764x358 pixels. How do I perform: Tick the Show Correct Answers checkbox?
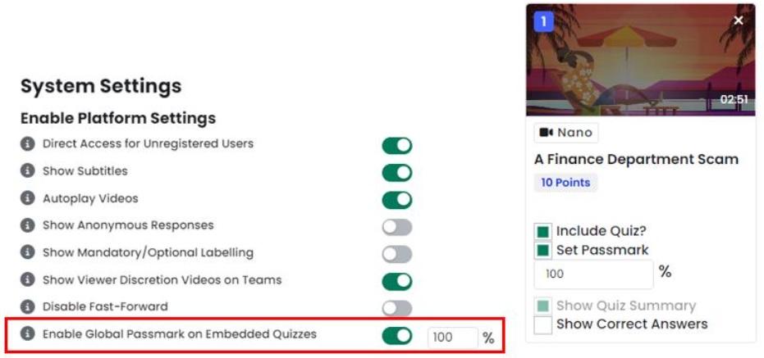coord(542,325)
